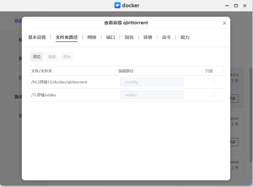Click the 只读 column header
The width and height of the screenshot is (253, 187).
click(213, 71)
